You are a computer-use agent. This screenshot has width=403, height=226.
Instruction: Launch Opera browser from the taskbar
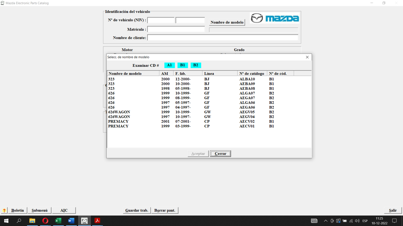[x=45, y=221]
